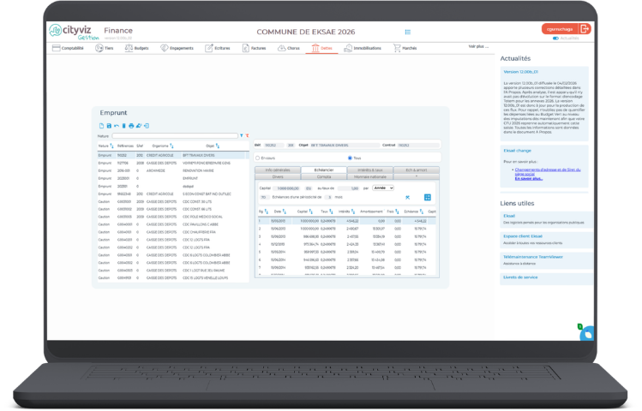Select the 'Tous' radio button

coord(349,158)
